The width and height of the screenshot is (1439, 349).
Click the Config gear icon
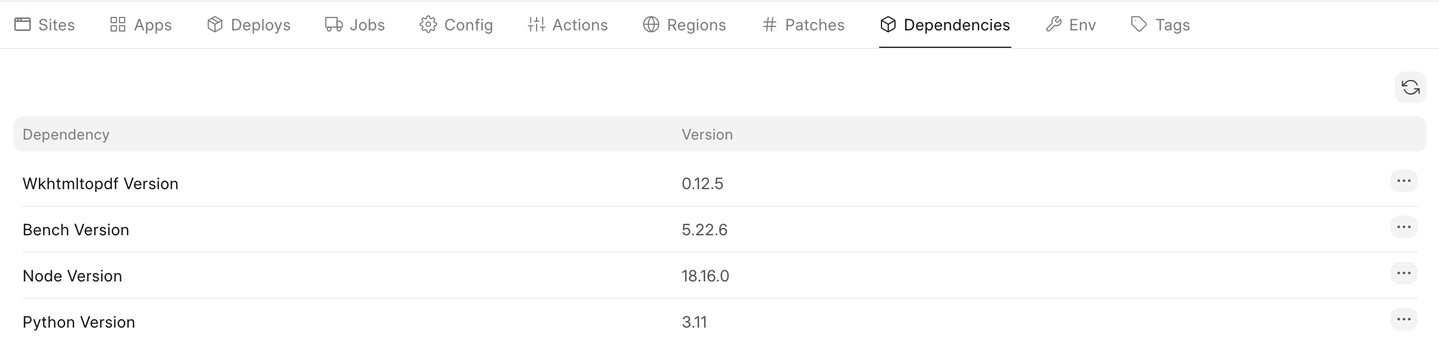[x=428, y=25]
